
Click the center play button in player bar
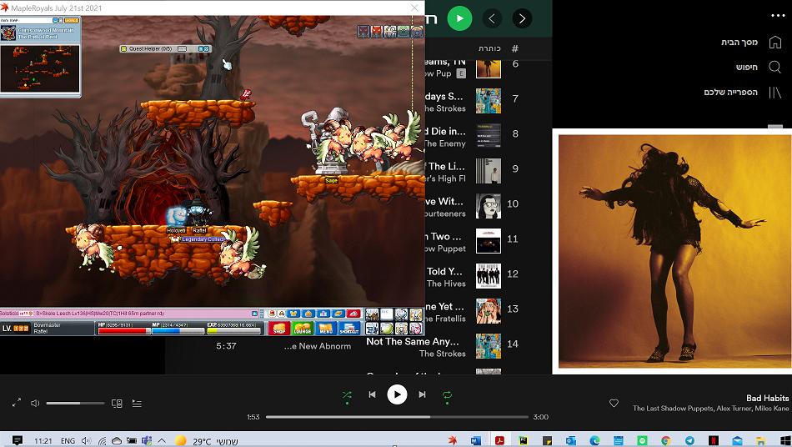tap(397, 394)
